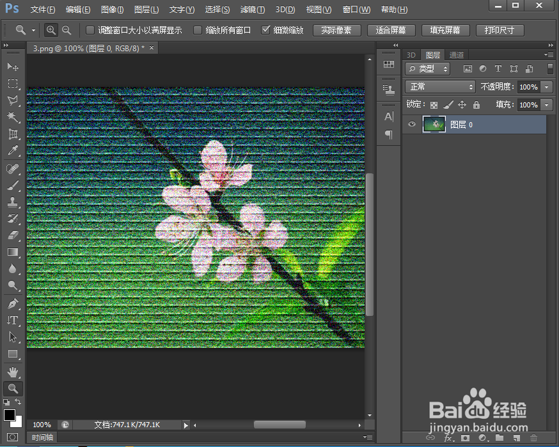Select the Zoom tool in toolbox

click(x=13, y=389)
